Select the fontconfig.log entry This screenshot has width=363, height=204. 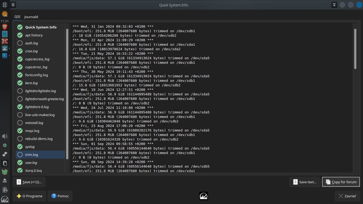(37, 75)
